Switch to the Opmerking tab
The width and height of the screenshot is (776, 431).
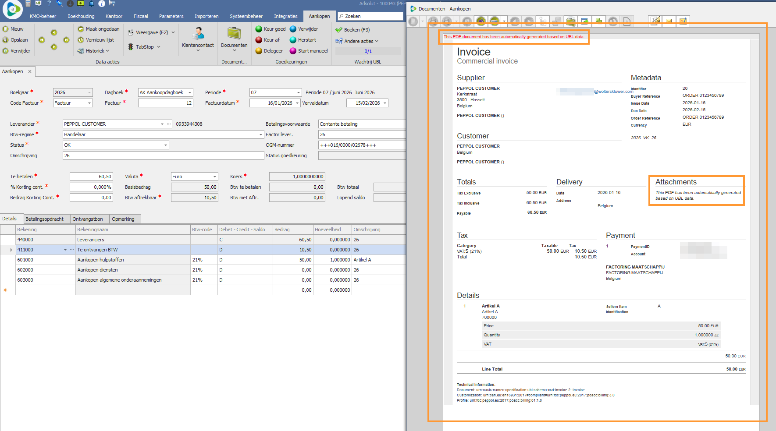tap(123, 219)
